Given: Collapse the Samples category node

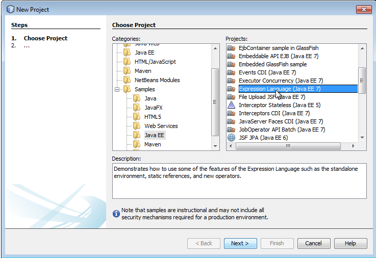Looking at the screenshot, I should click(x=117, y=89).
